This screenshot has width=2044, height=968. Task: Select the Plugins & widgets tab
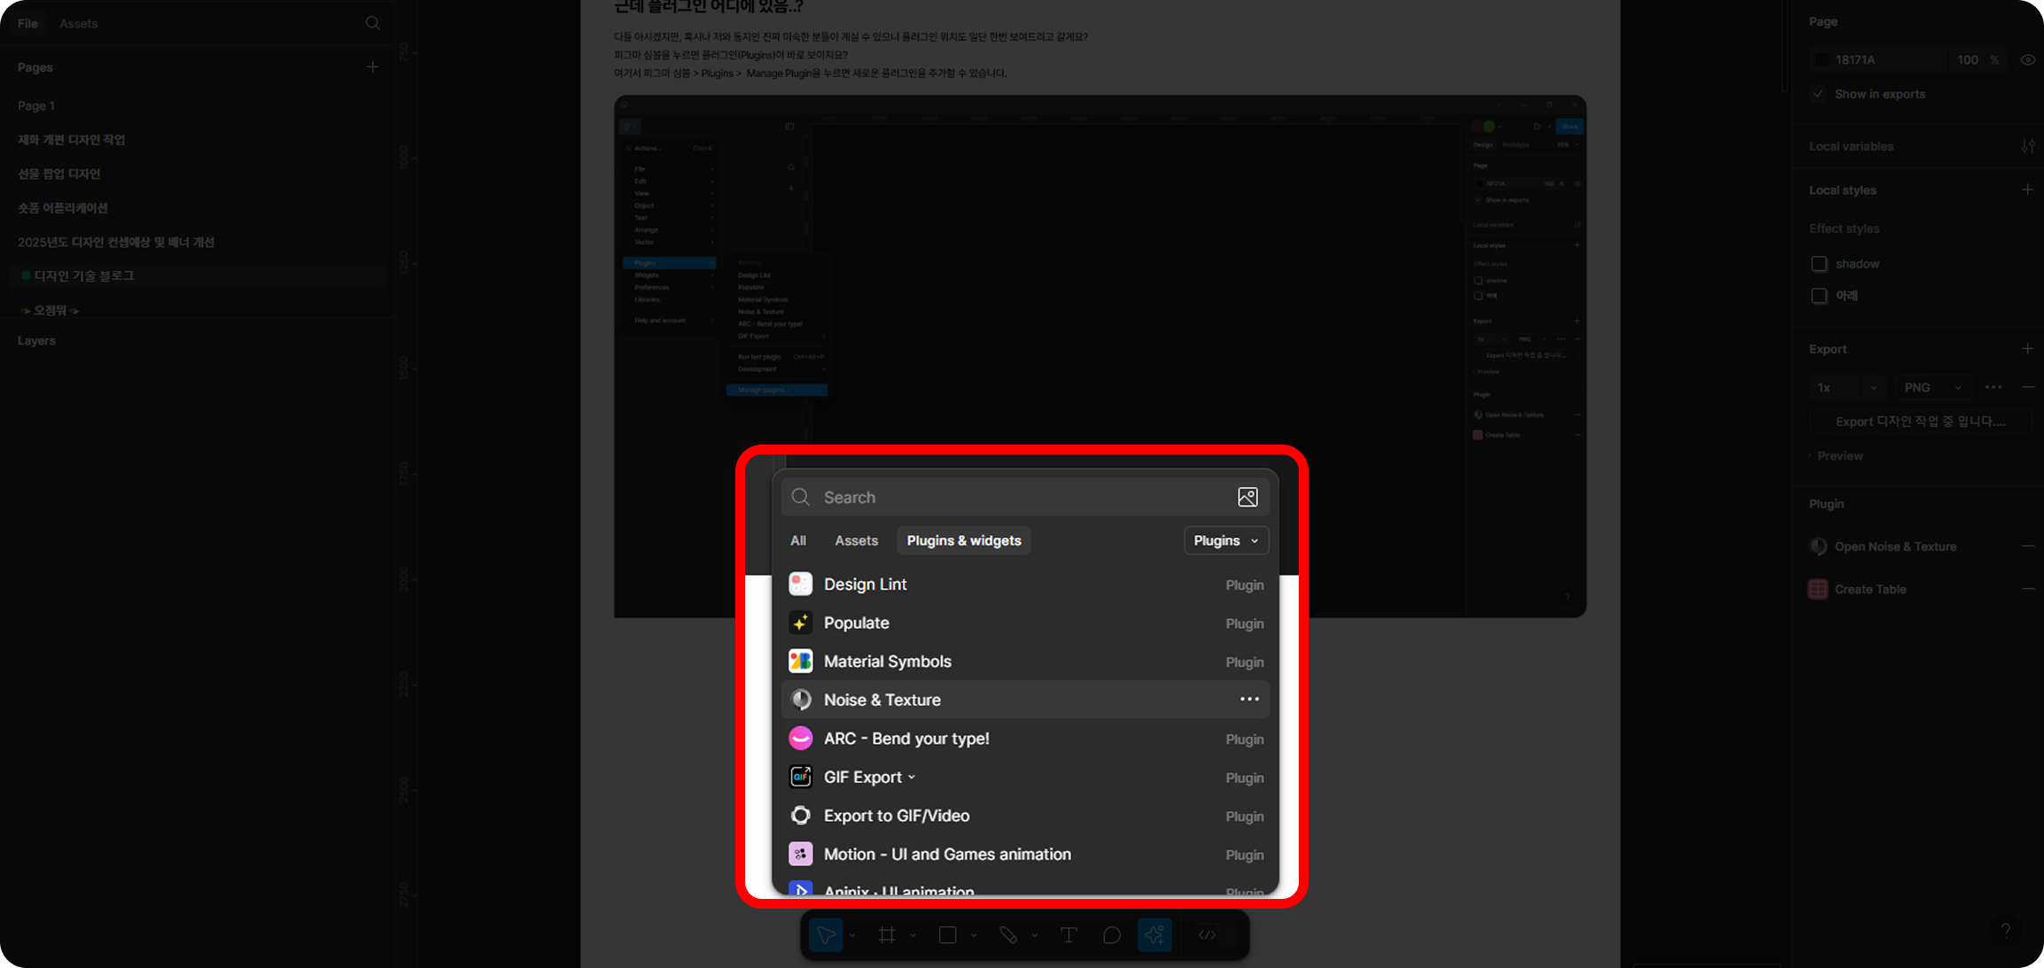(964, 540)
